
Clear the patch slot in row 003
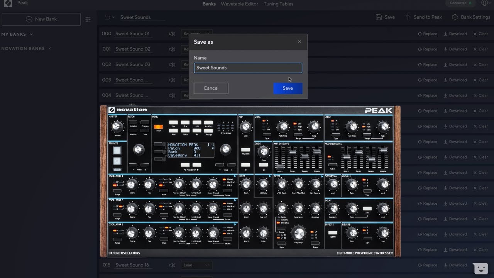480,80
